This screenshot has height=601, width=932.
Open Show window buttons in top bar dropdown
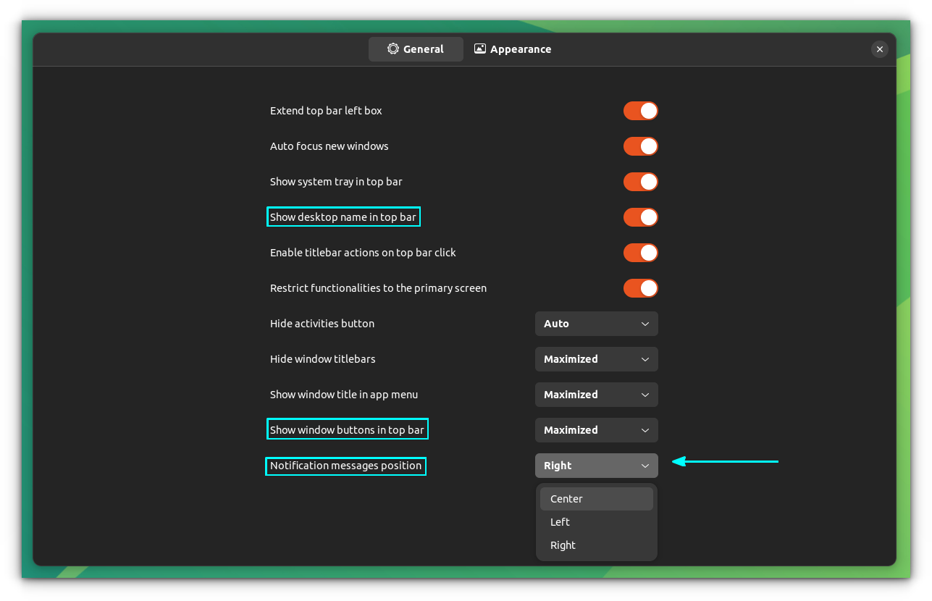point(596,430)
